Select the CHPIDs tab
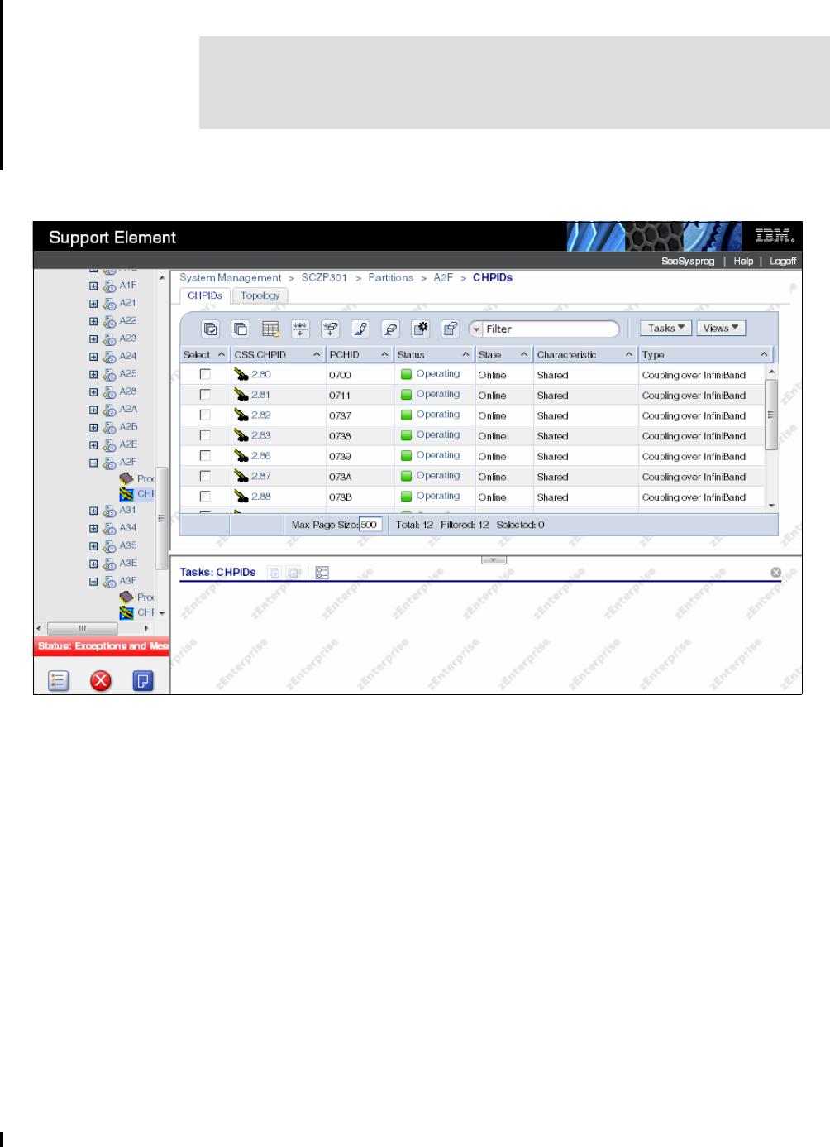Viewport: 830px width, 1147px height. click(x=205, y=295)
